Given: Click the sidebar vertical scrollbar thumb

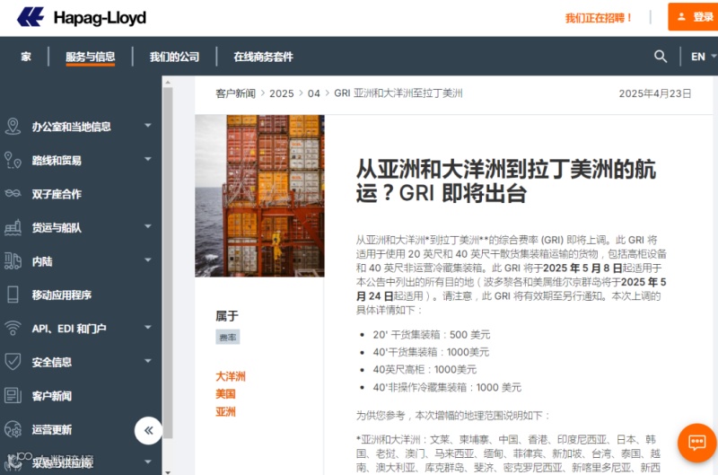Looking at the screenshot, I should (x=168, y=263).
